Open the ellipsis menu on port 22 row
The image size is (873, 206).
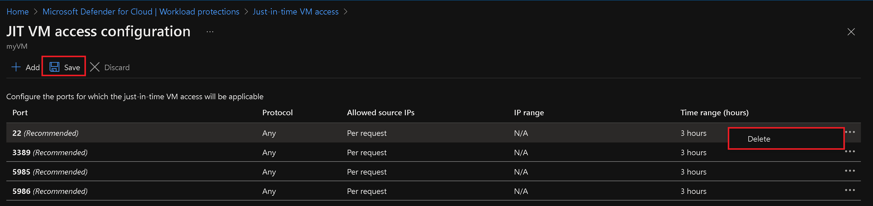coord(850,132)
